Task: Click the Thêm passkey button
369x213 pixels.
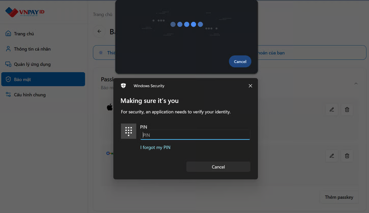Action: [x=339, y=197]
